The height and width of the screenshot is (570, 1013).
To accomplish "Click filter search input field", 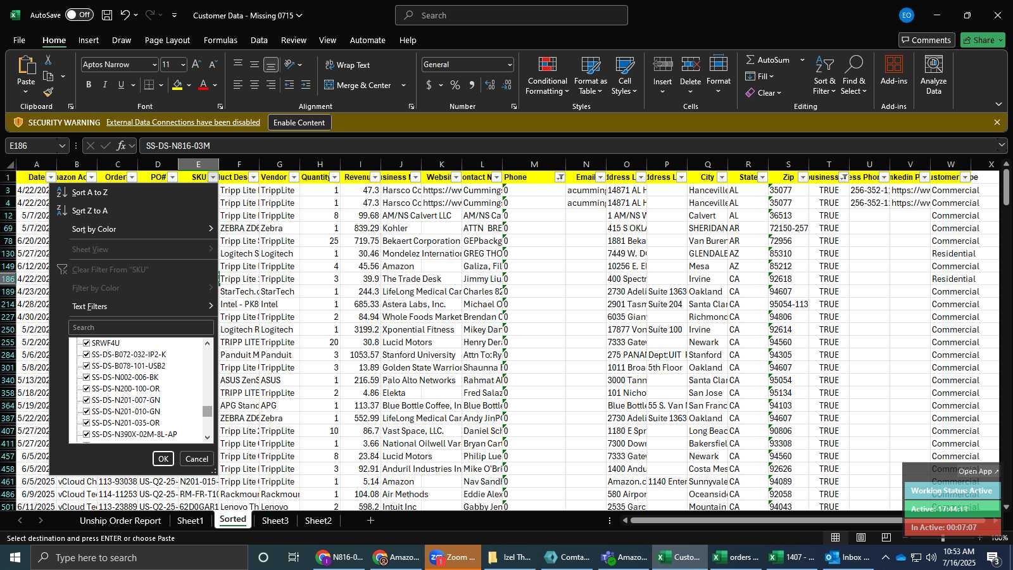I will click(x=141, y=327).
